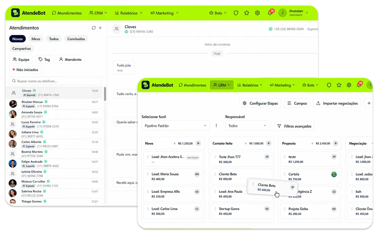Image resolution: width=381 pixels, height=238 pixels.
Task: Expand the Bots dropdown in CRM window navbar
Action: point(310,85)
